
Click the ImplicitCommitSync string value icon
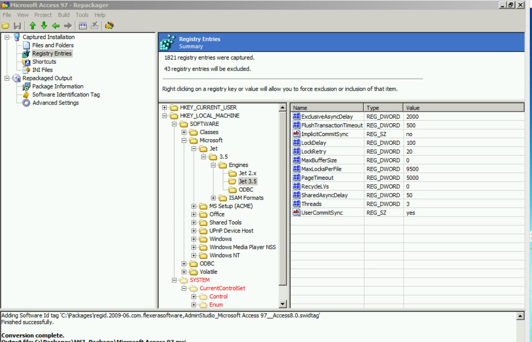296,134
